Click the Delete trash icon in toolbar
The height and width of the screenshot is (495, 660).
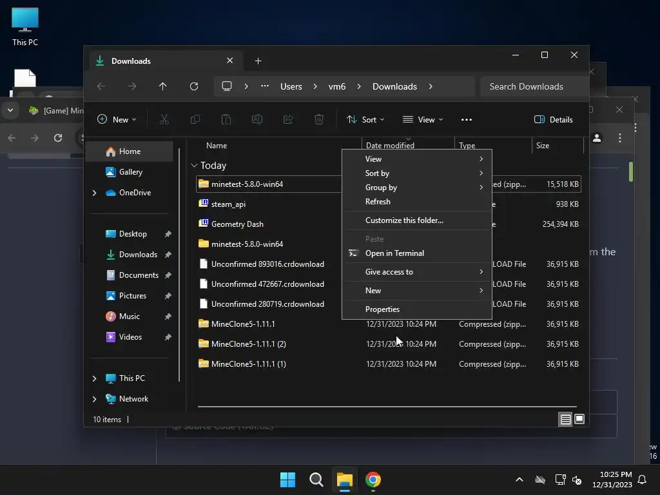(319, 119)
